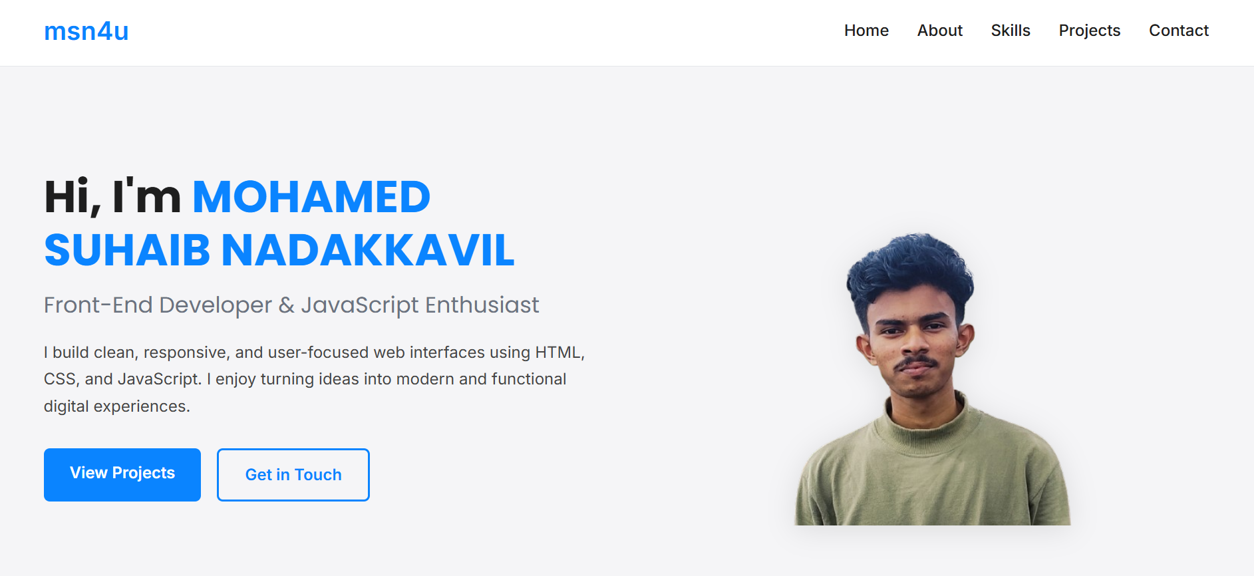The image size is (1254, 576).
Task: Click the MOHAMED name heading text
Action: click(311, 197)
